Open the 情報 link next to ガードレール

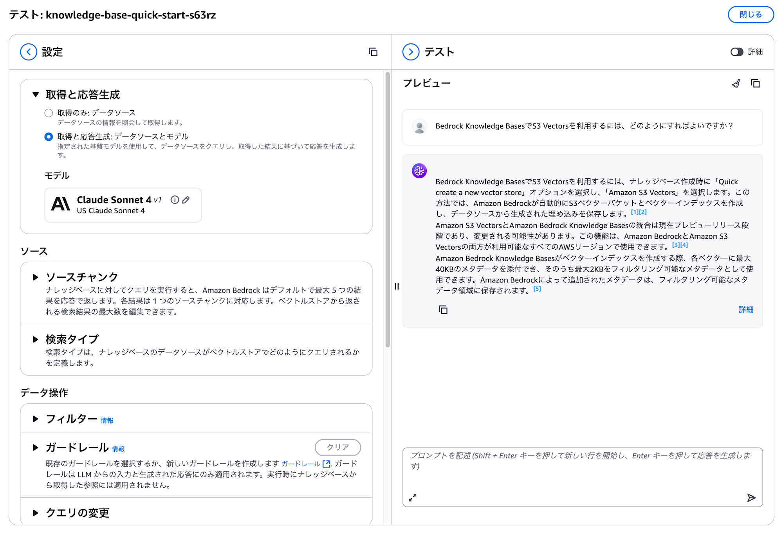[x=118, y=449]
